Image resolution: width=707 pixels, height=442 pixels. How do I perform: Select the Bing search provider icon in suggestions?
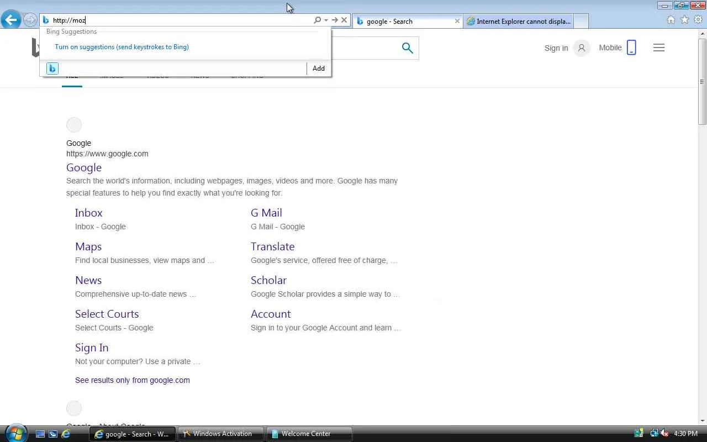52,69
